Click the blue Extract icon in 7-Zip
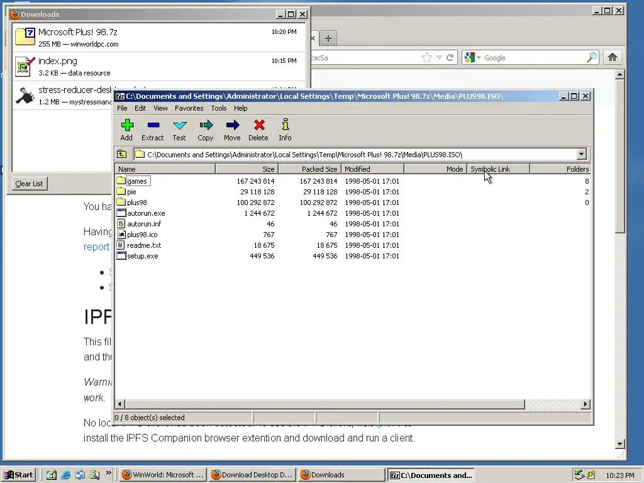The image size is (644, 483). tap(153, 125)
